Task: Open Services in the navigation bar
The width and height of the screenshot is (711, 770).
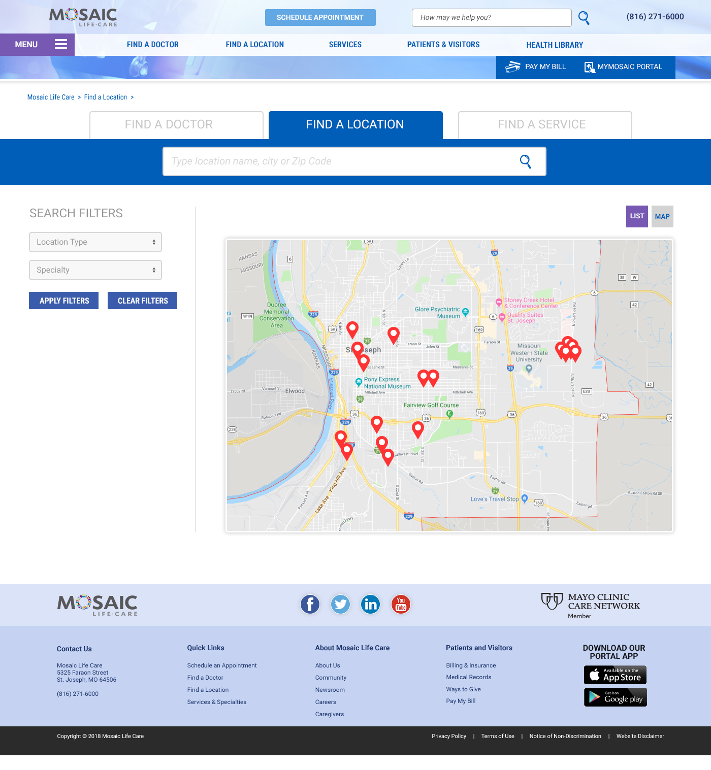Action: click(x=345, y=45)
